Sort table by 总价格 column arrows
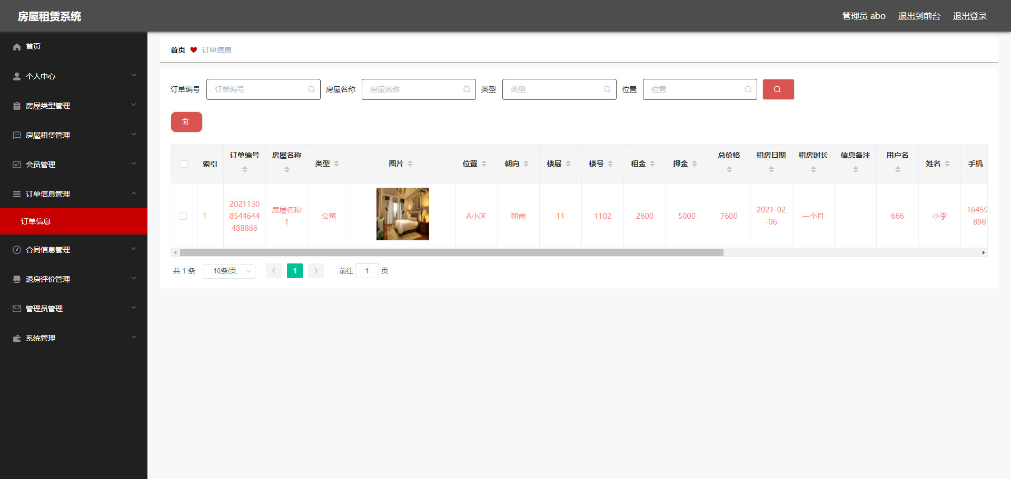1011x479 pixels. click(x=729, y=169)
